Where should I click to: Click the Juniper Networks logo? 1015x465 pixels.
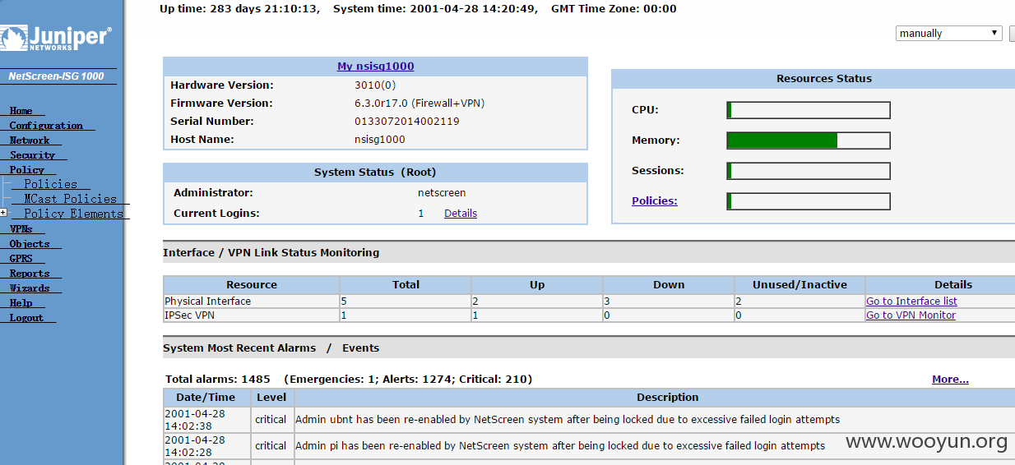point(56,38)
